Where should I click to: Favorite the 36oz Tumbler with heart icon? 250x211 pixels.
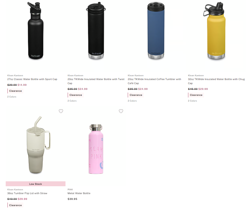coord(61,111)
